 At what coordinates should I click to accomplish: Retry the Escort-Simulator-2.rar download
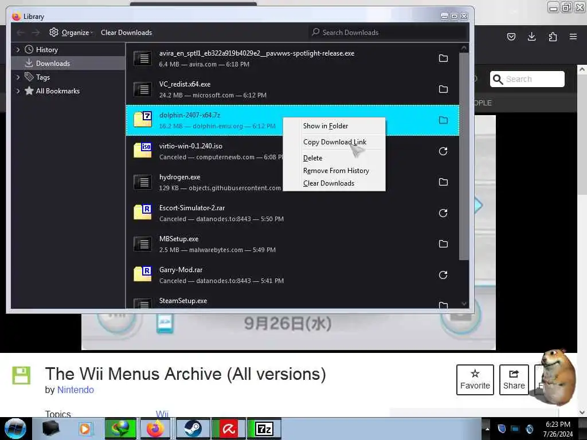click(x=443, y=213)
